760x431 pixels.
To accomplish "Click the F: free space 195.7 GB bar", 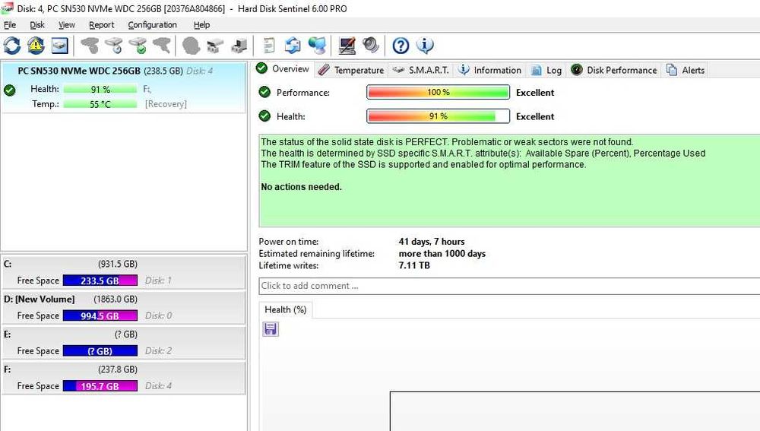I will tap(100, 386).
